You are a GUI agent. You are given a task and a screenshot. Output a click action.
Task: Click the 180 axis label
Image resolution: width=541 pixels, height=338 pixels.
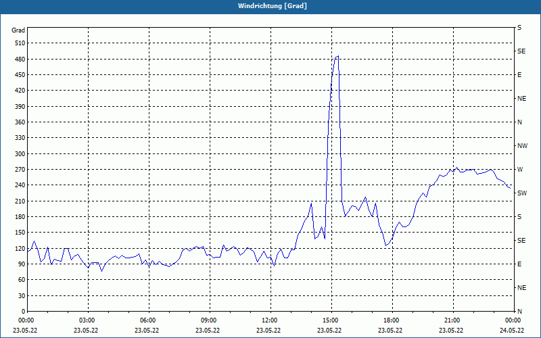20,217
